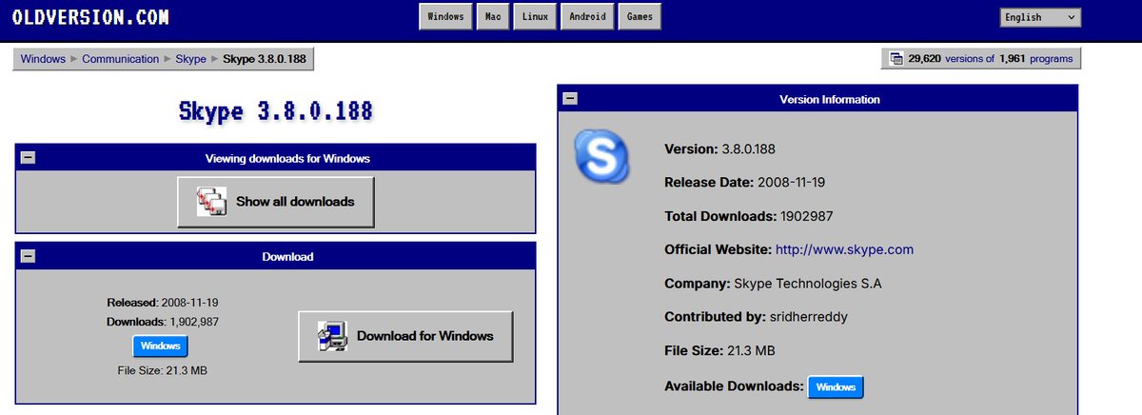
Task: Click Viewing downloads for Windows title
Action: click(287, 159)
